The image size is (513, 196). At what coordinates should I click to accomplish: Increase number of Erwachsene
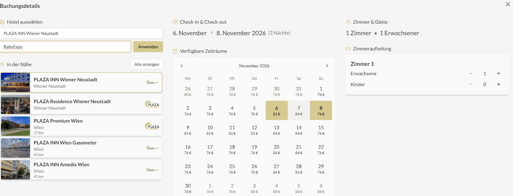tap(498, 73)
